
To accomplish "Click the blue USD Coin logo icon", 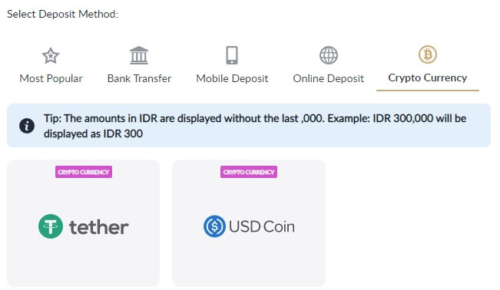I will 214,226.
